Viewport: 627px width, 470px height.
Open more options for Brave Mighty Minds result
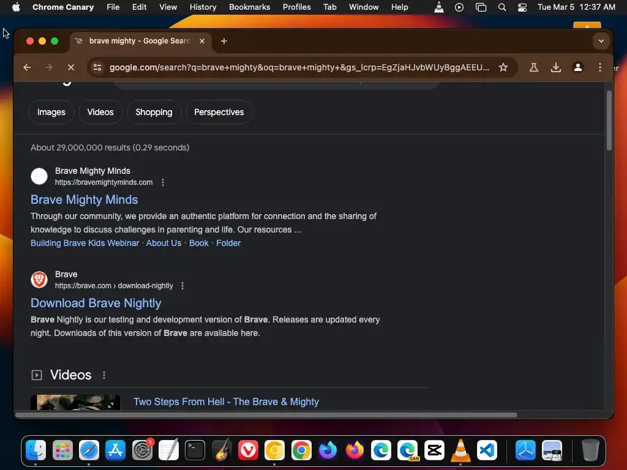pos(163,182)
